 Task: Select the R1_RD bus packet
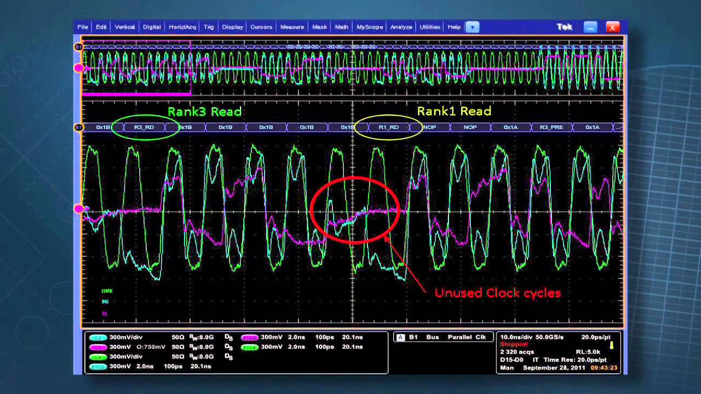[x=388, y=128]
